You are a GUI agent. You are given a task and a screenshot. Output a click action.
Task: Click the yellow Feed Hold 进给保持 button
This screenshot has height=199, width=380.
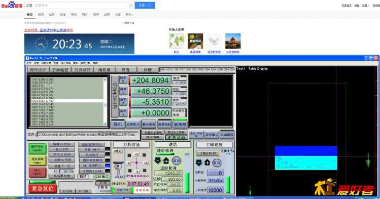[x=38, y=161]
